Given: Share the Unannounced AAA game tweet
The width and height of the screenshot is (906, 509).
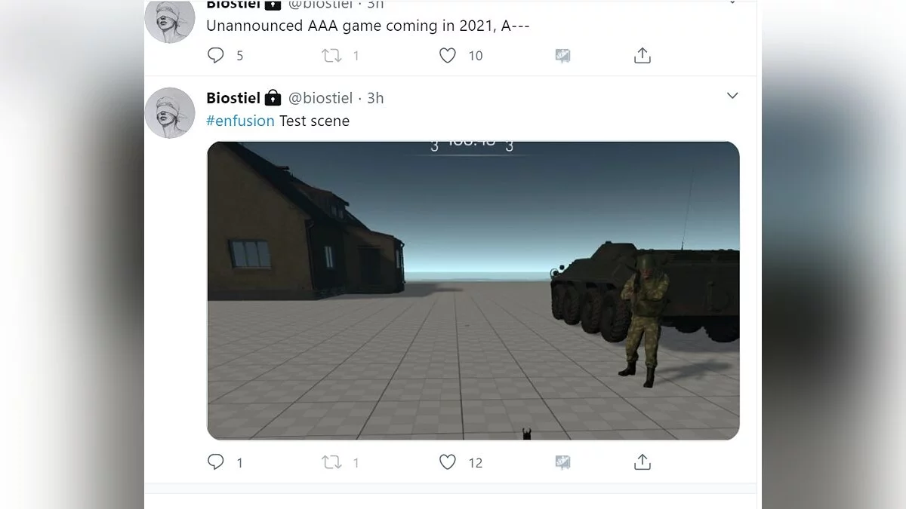Looking at the screenshot, I should (643, 55).
